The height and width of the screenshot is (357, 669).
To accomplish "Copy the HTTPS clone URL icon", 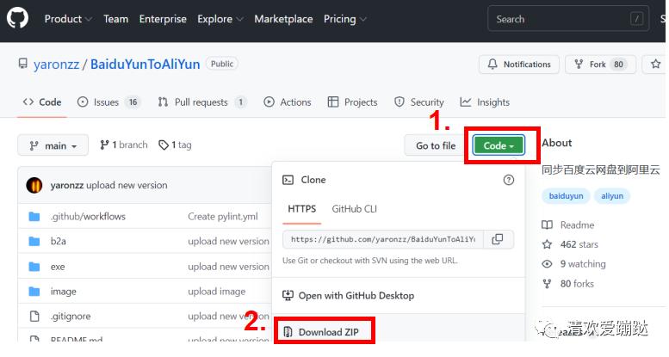I will tap(498, 239).
